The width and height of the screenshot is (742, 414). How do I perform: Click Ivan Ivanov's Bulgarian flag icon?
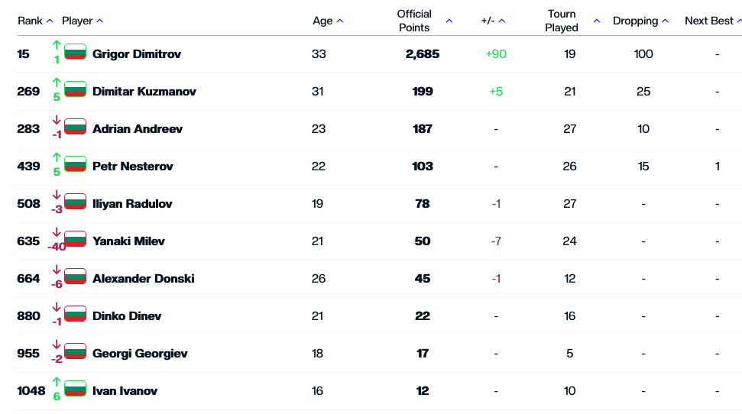point(75,390)
